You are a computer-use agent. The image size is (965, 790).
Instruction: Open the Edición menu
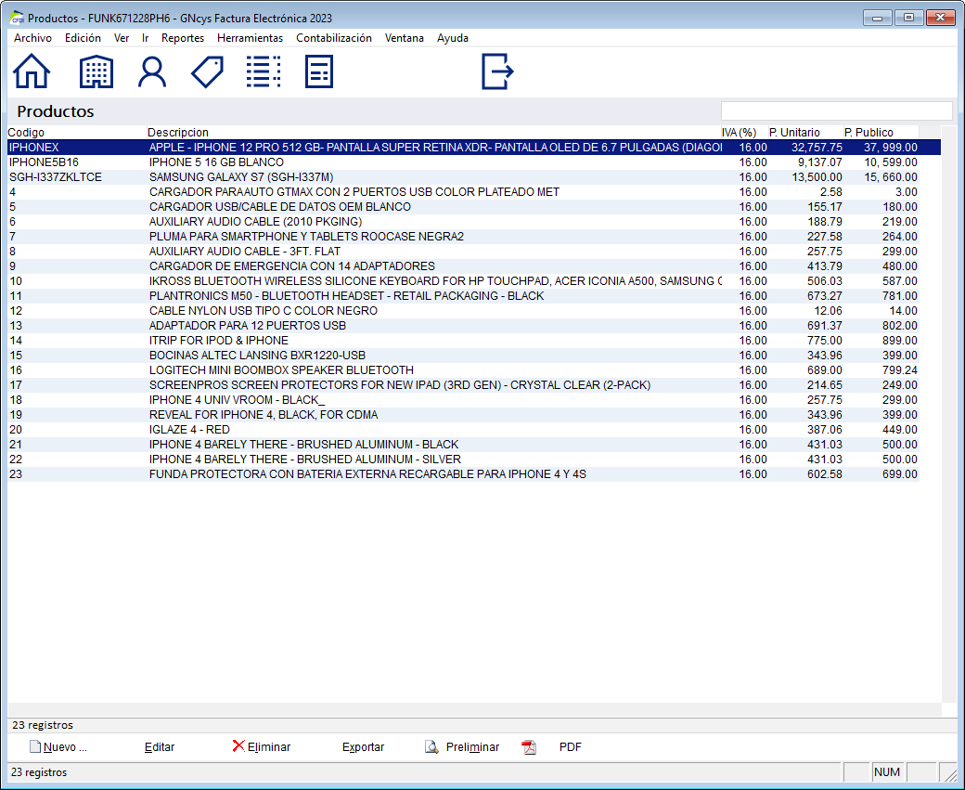click(x=83, y=38)
